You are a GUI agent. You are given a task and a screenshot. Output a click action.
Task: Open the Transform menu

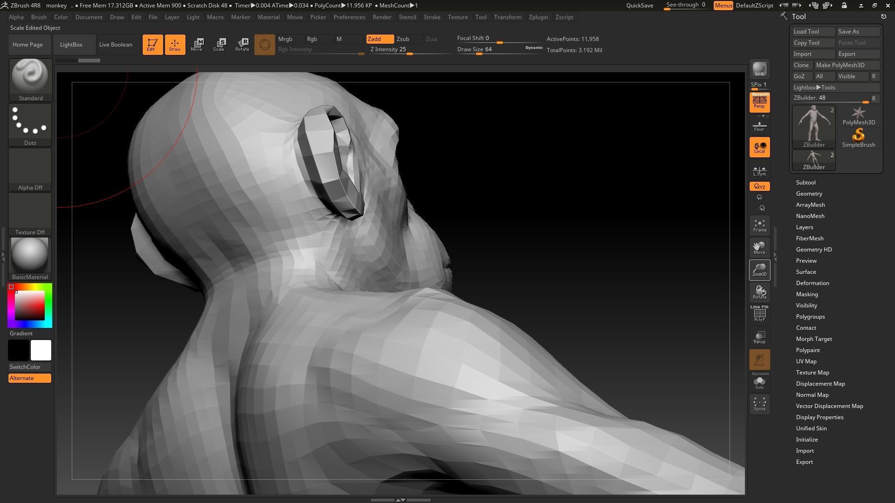pyautogui.click(x=508, y=17)
